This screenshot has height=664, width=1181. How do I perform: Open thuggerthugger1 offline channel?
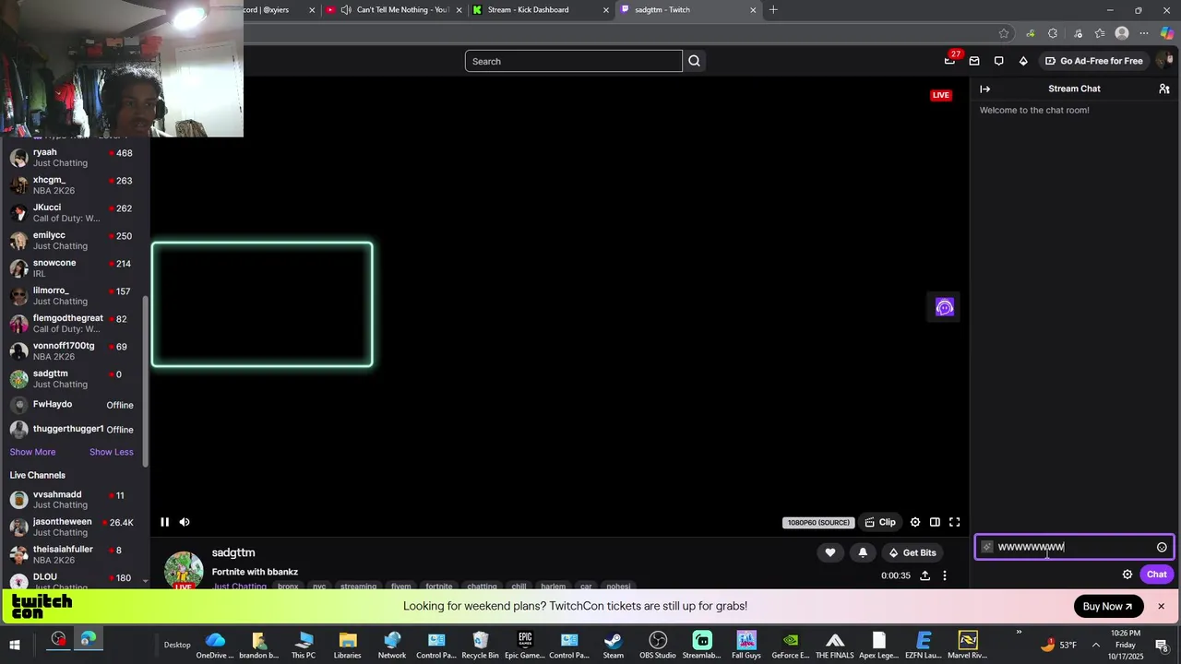coord(74,429)
